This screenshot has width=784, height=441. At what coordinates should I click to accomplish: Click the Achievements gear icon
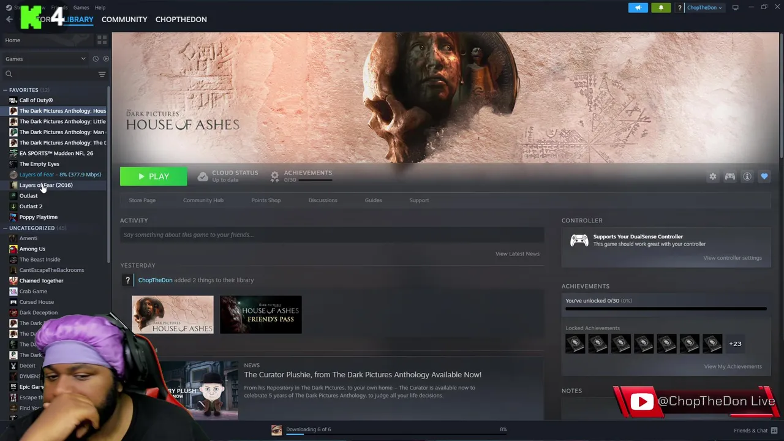tap(275, 176)
